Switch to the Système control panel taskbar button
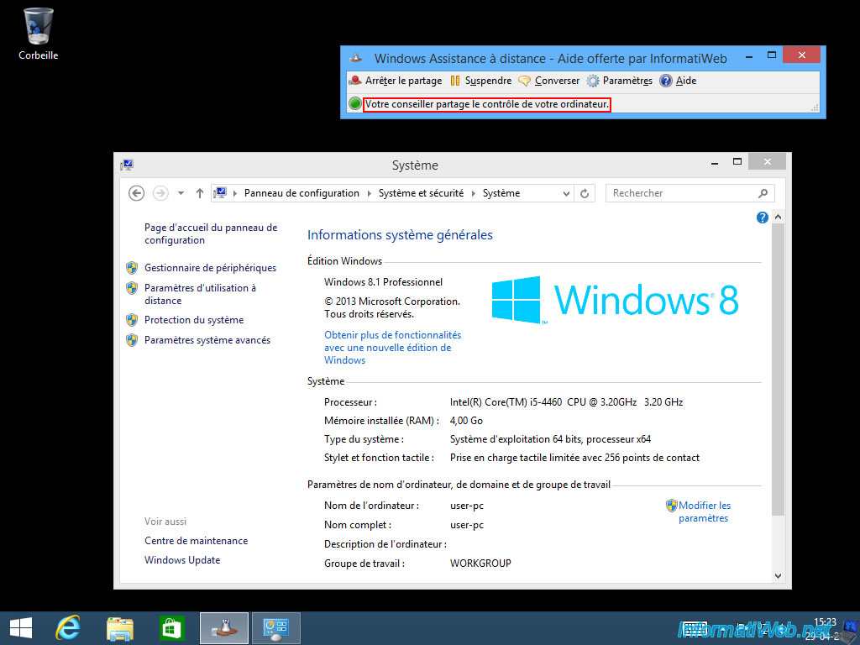Screen dimensions: 860x645 pos(275,628)
